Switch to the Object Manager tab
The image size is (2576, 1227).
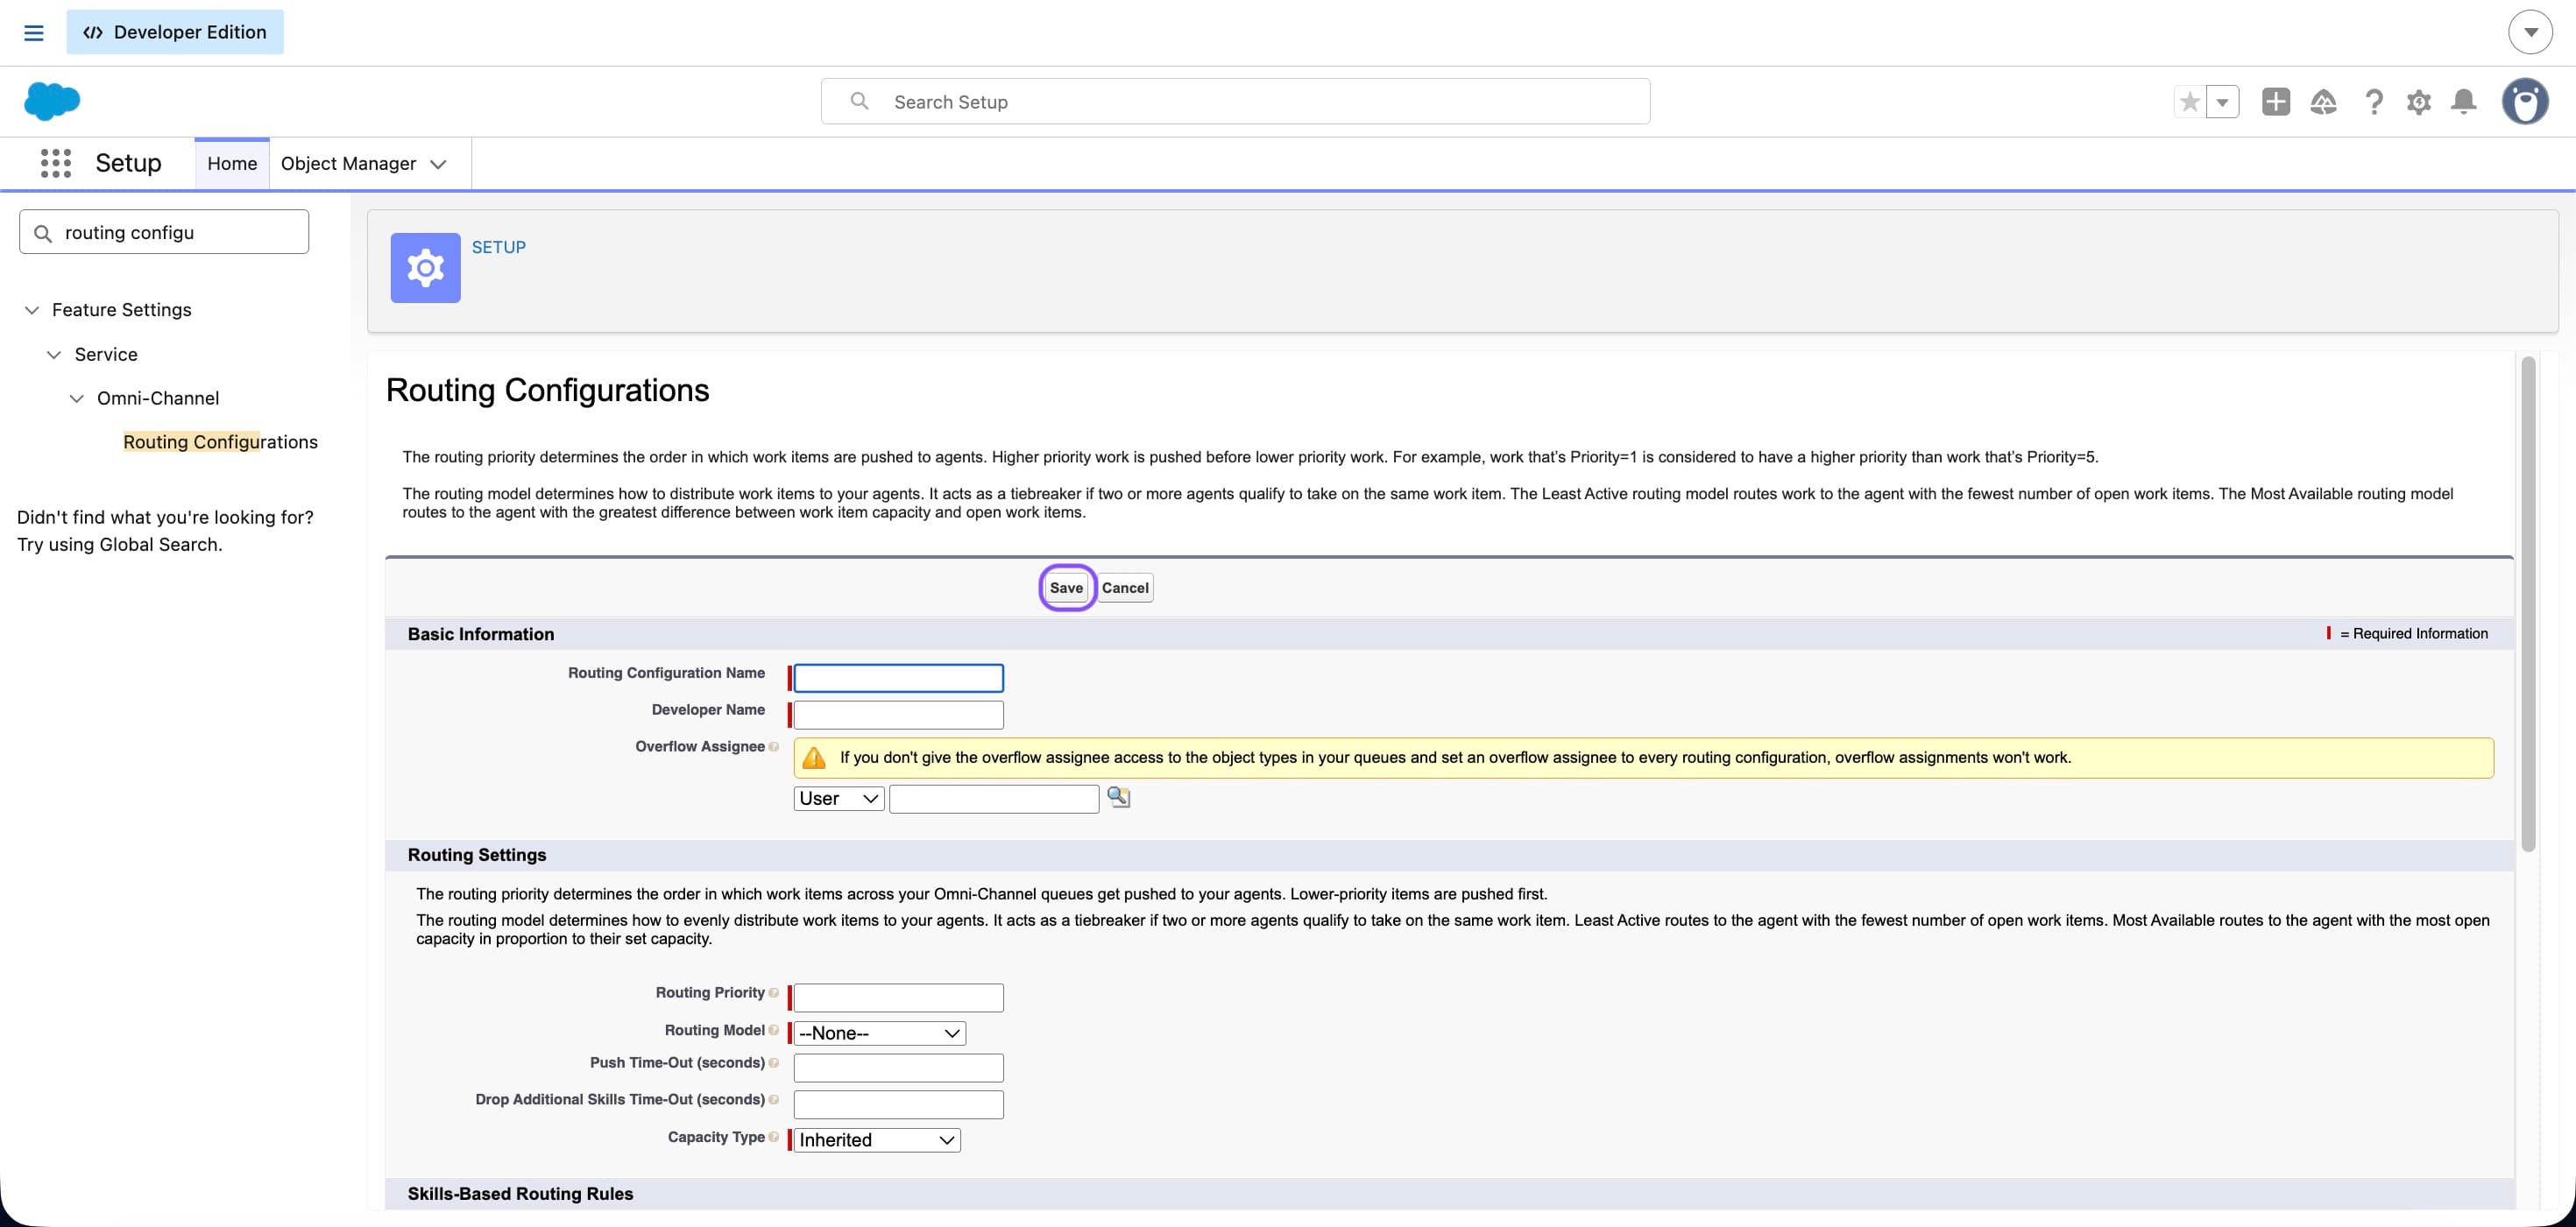(x=348, y=163)
